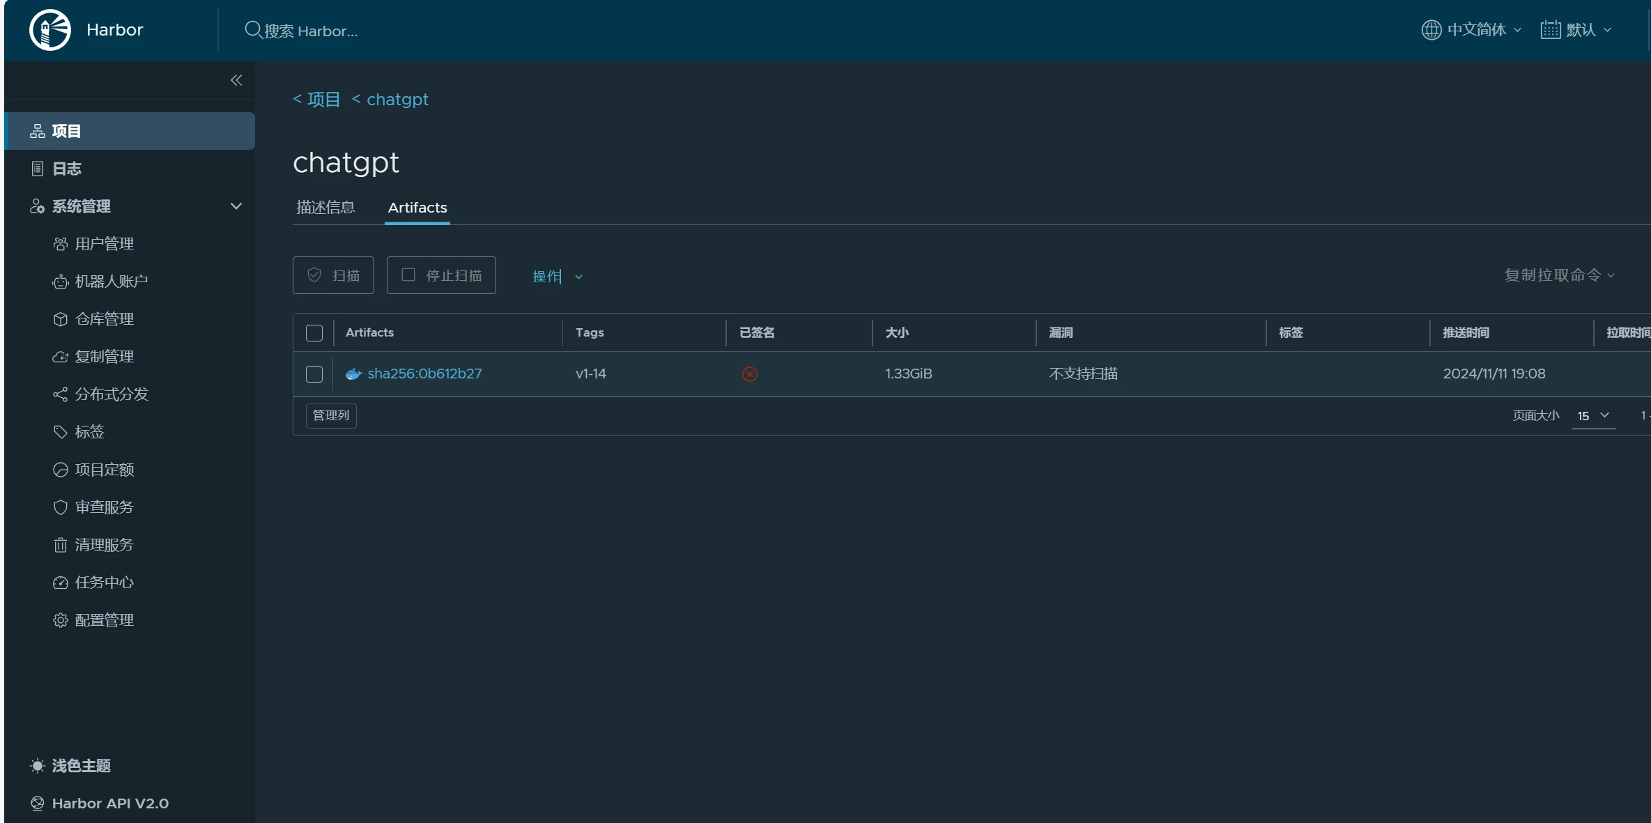Switch to light theme (浅色主题)
The height and width of the screenshot is (823, 1651).
81,766
